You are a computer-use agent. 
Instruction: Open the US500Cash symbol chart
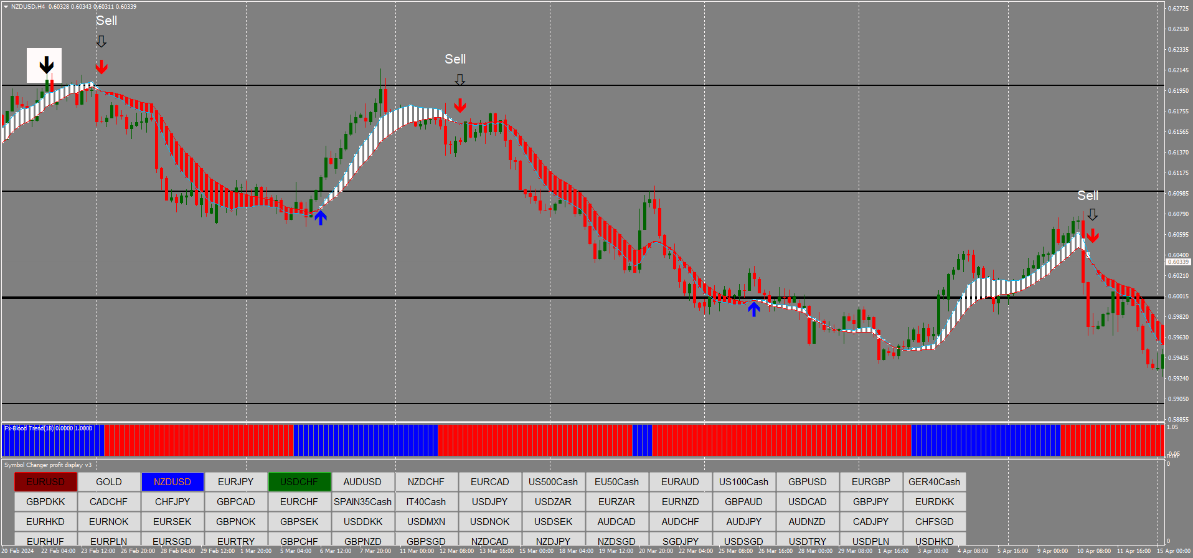[553, 482]
